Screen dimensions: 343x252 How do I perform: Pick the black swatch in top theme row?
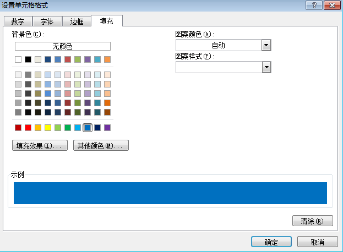pos(28,59)
